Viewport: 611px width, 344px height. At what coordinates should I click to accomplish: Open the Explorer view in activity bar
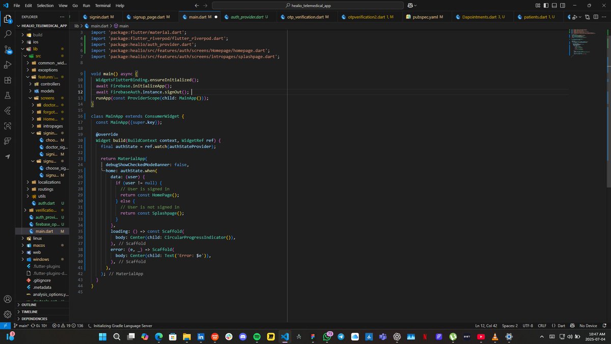point(8,19)
